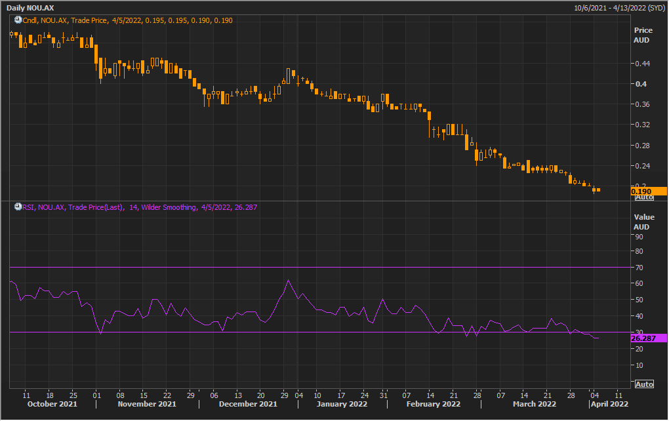Click the 60 level on RSI axis
Image resolution: width=669 pixels, height=421 pixels.
point(639,283)
